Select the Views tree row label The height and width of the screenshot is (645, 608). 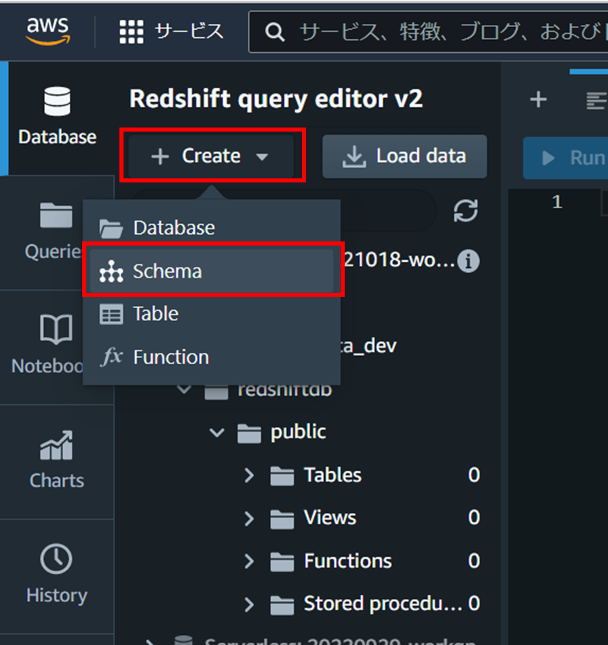click(330, 518)
